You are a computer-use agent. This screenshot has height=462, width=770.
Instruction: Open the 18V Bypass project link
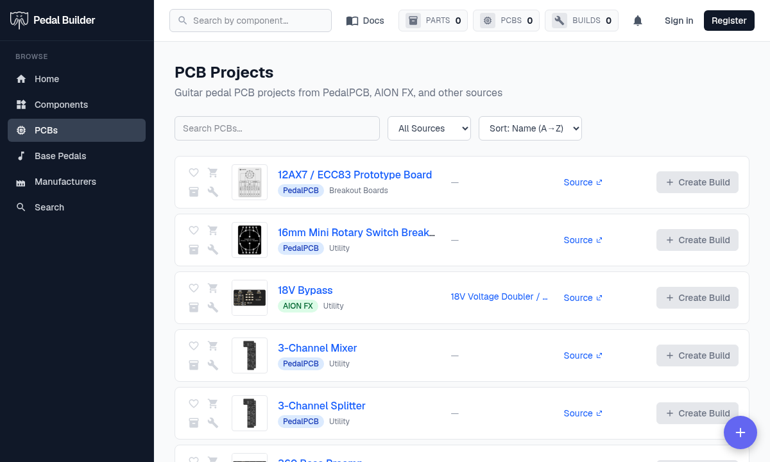point(305,290)
